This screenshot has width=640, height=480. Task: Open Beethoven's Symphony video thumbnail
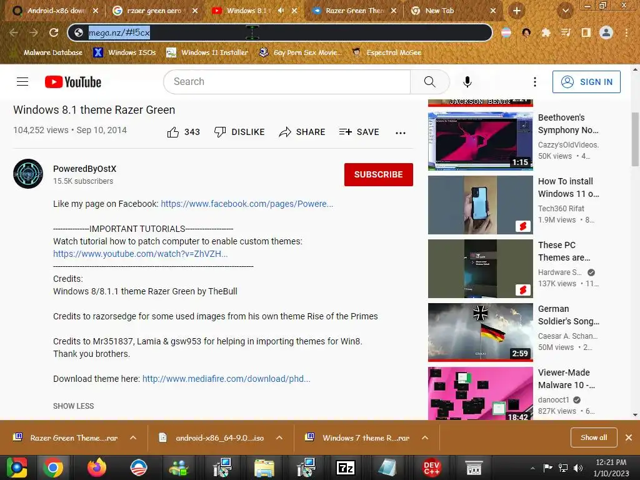pos(481,141)
